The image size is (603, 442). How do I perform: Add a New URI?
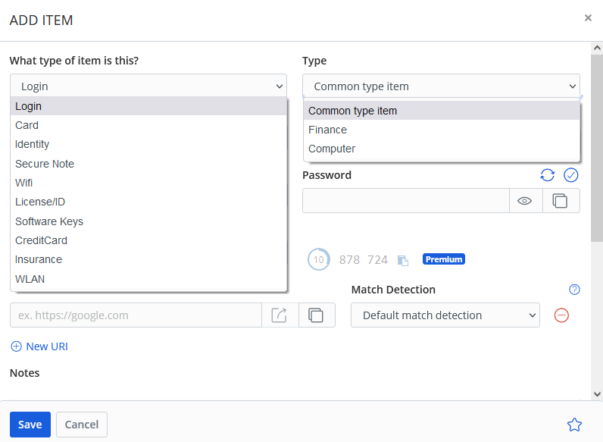pos(39,346)
